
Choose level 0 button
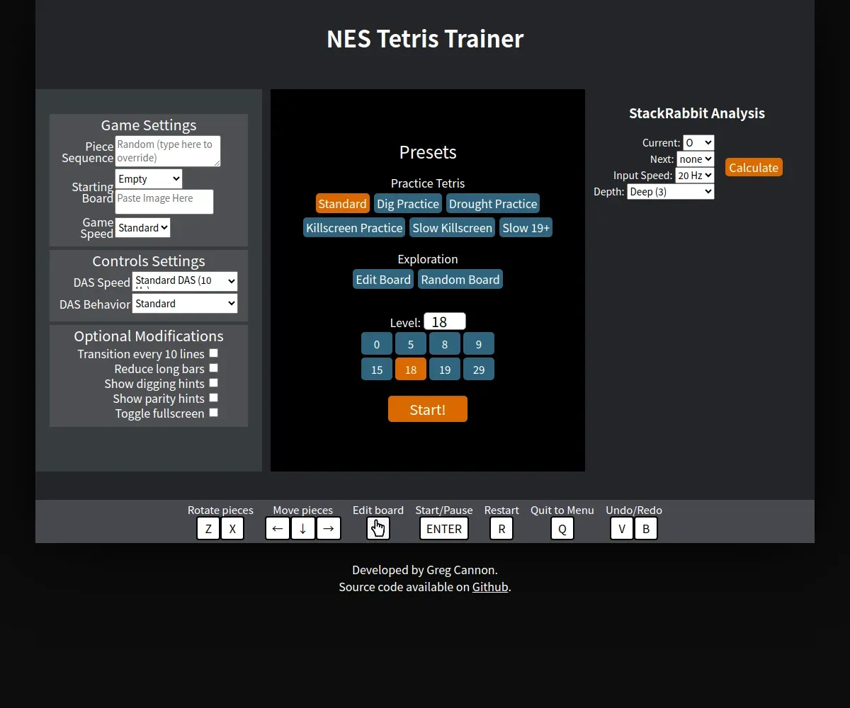click(377, 344)
